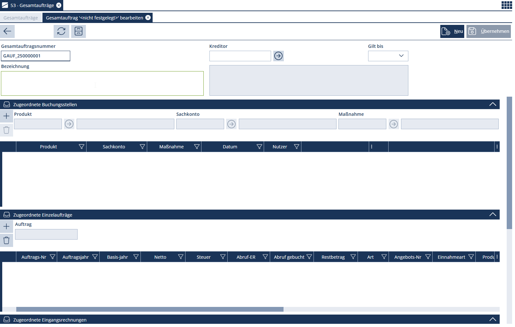Screen dimensions: 515x327
Task: Delete Einzelauftrag with trash icon
Action: 6,240
